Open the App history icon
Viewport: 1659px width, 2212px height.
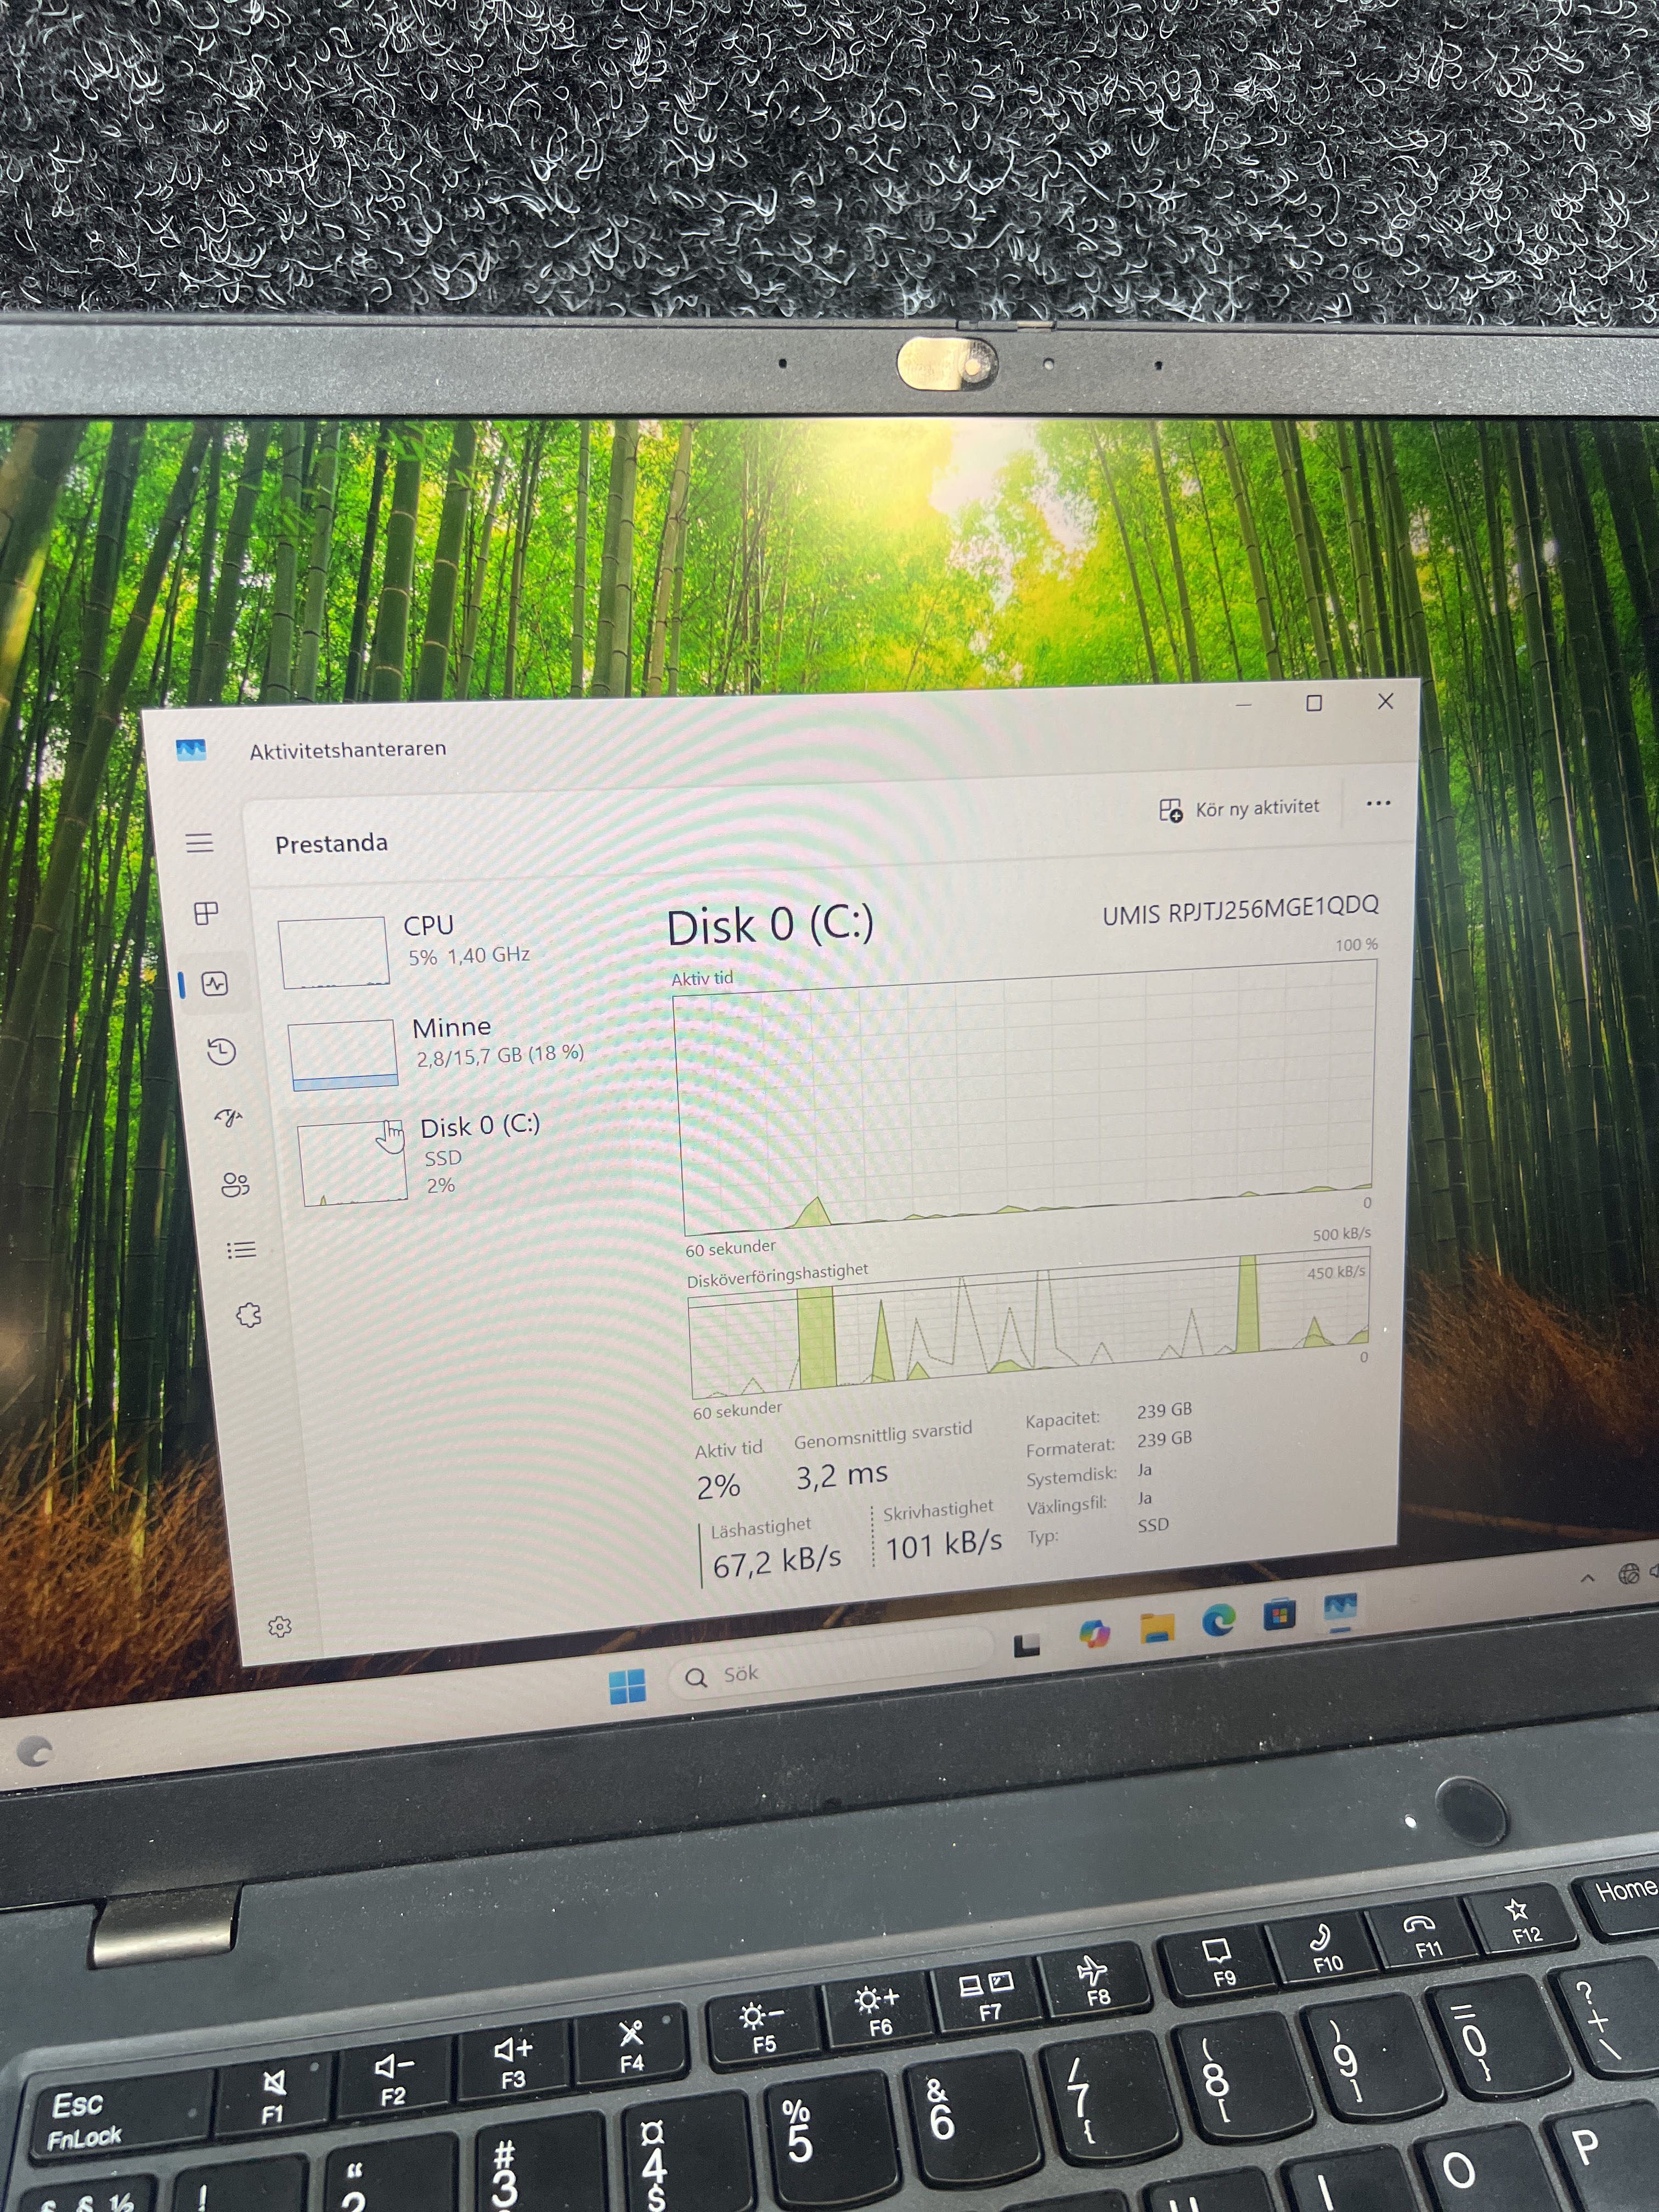[x=221, y=1051]
